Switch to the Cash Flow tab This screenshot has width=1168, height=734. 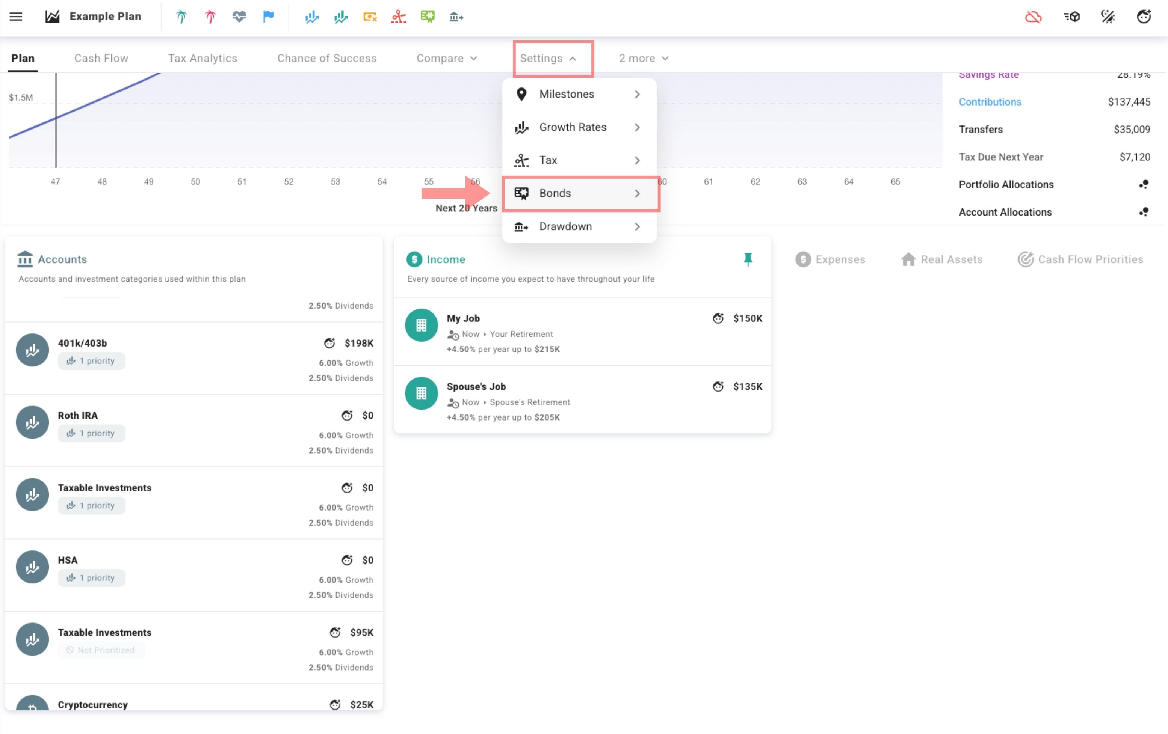pos(101,58)
